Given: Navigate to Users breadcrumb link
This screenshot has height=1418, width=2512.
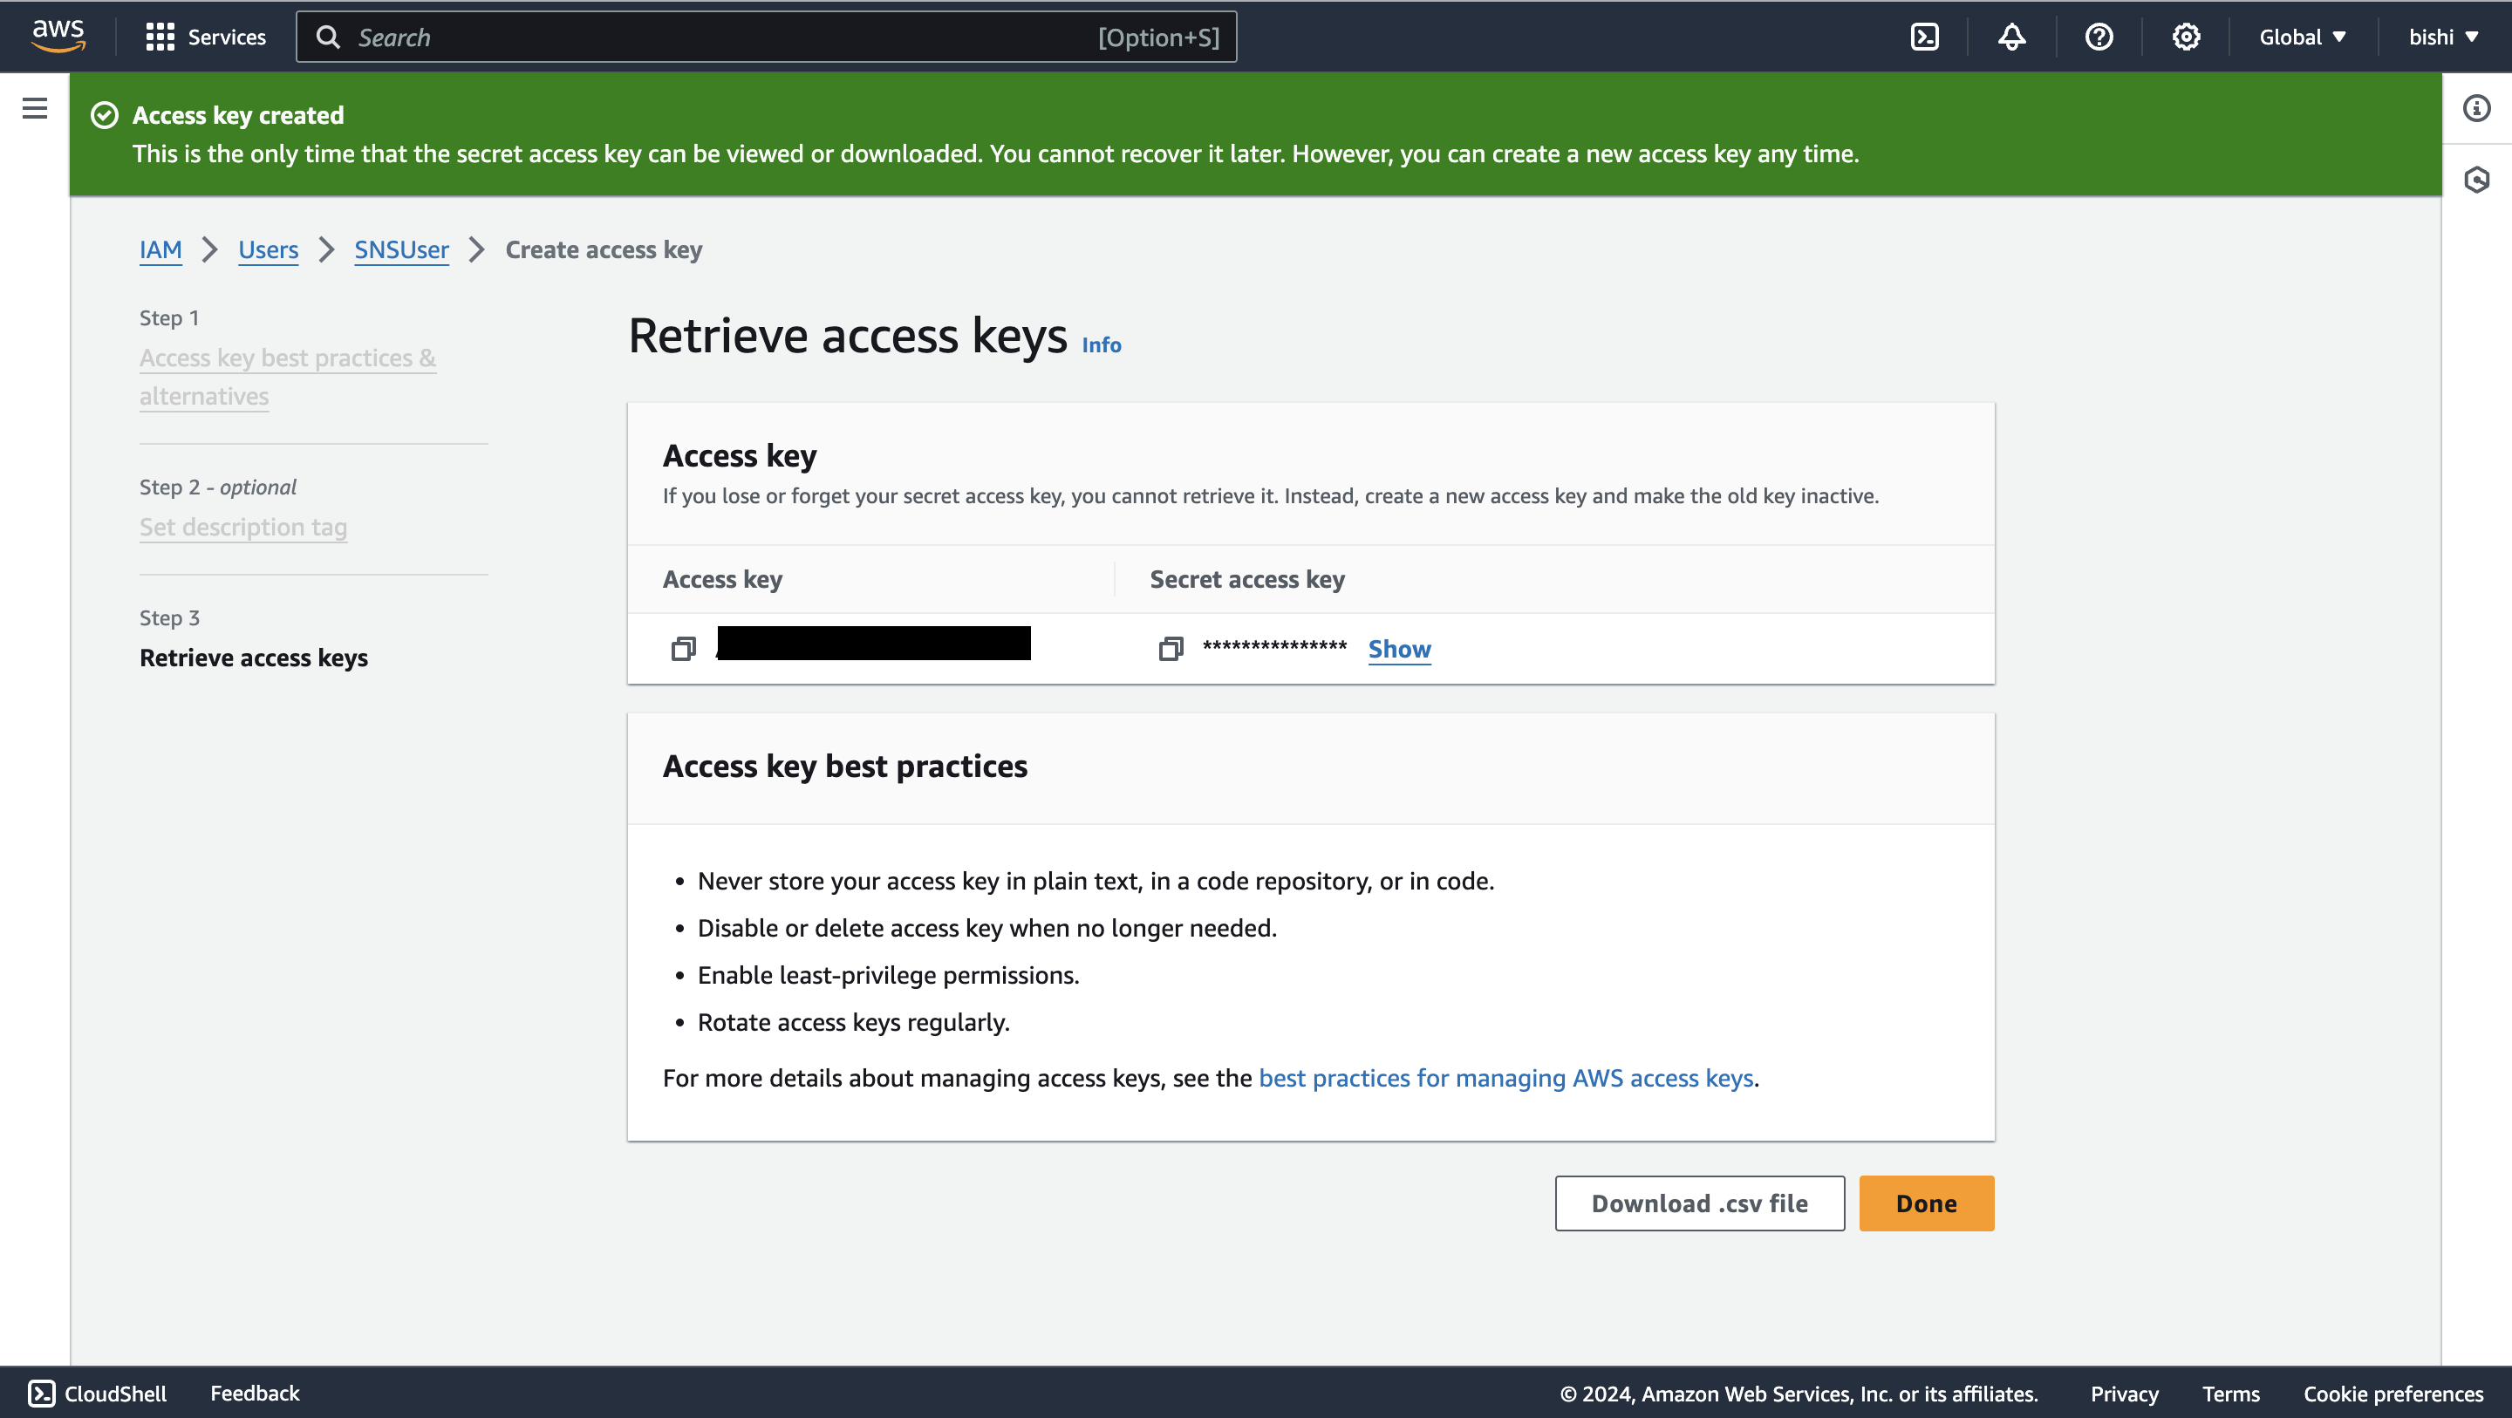Looking at the screenshot, I should click(268, 249).
